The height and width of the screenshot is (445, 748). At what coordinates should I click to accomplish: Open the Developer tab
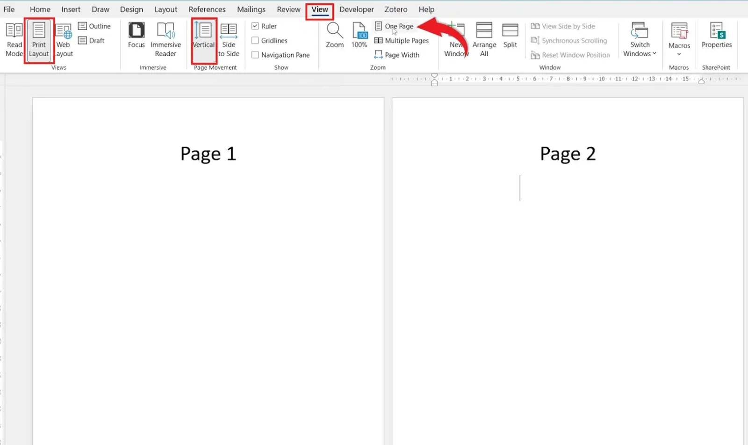(x=357, y=9)
